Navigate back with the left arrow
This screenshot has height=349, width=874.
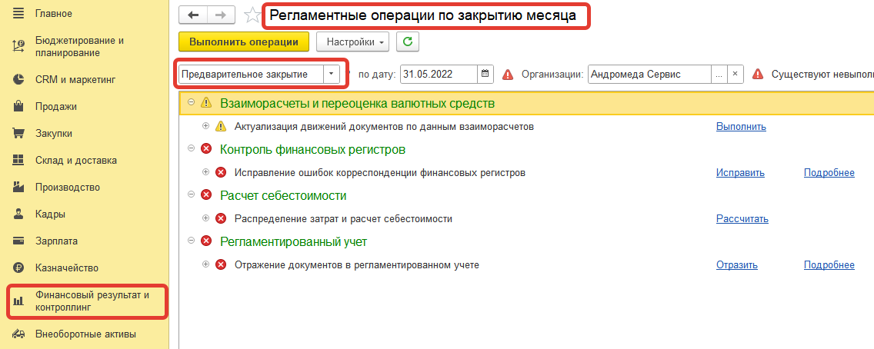[193, 15]
